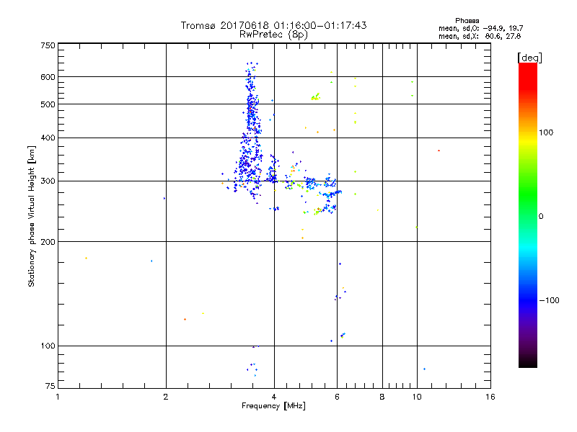This screenshot has height=432, width=577.
Task: Click the x-axis tick label "6"
Action: [337, 397]
